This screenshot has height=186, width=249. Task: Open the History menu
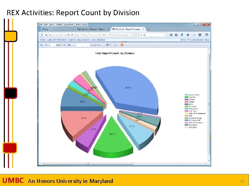click(59, 24)
